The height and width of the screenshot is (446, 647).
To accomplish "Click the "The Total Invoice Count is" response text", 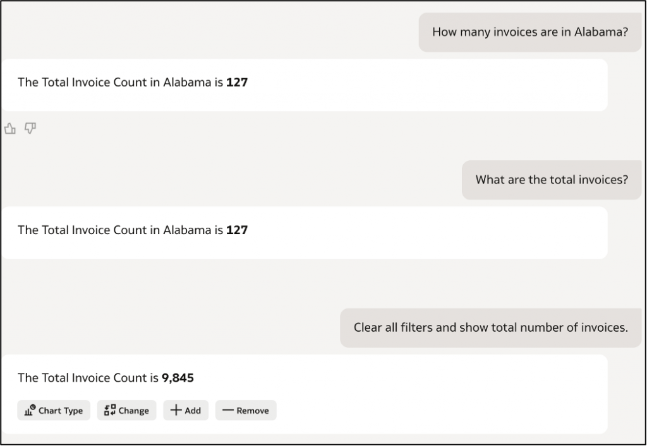I will [x=88, y=378].
